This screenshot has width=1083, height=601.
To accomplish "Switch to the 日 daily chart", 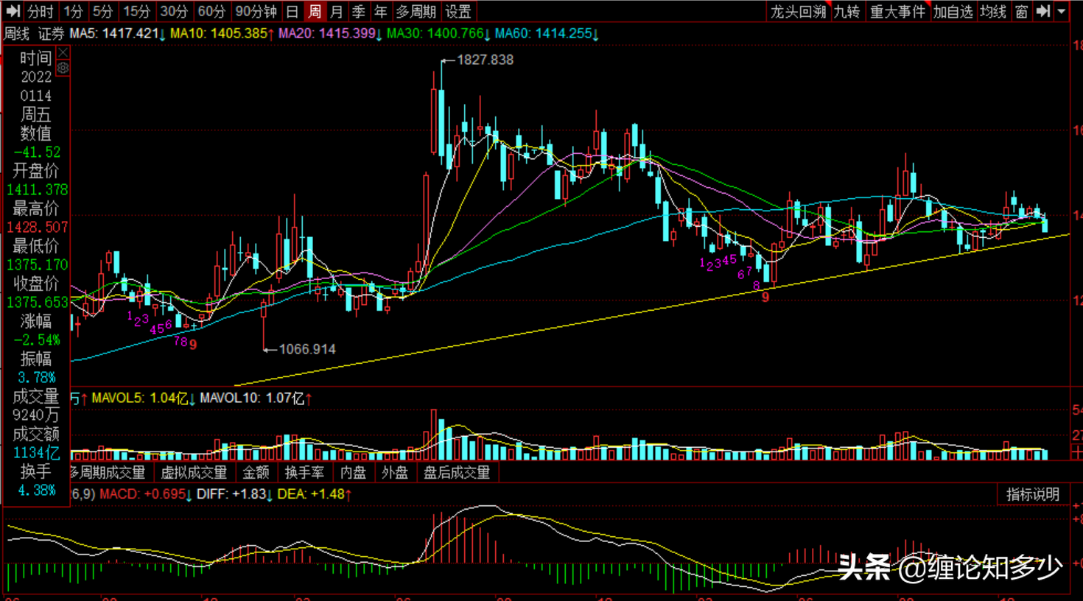I will [x=292, y=11].
